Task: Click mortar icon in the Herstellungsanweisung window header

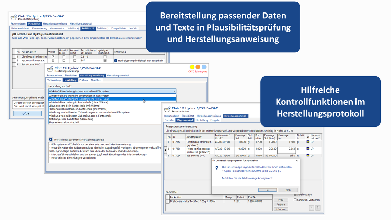Action: pos(50,69)
